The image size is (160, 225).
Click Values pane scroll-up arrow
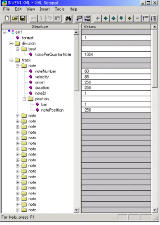click(155, 27)
